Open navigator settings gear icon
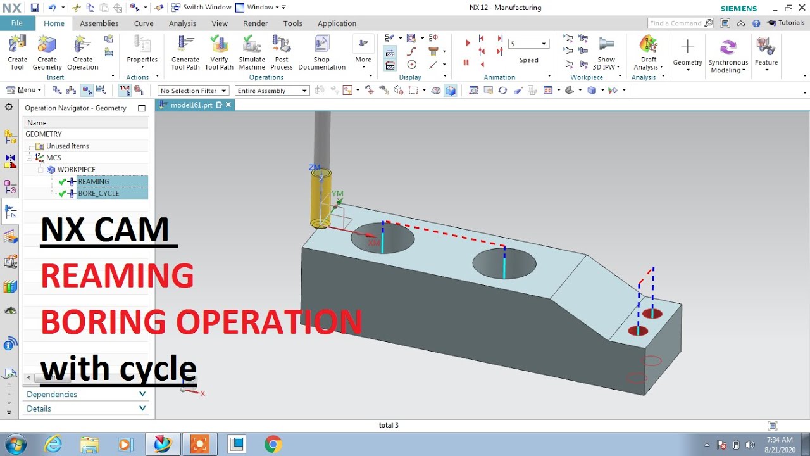This screenshot has height=456, width=810. tap(9, 107)
